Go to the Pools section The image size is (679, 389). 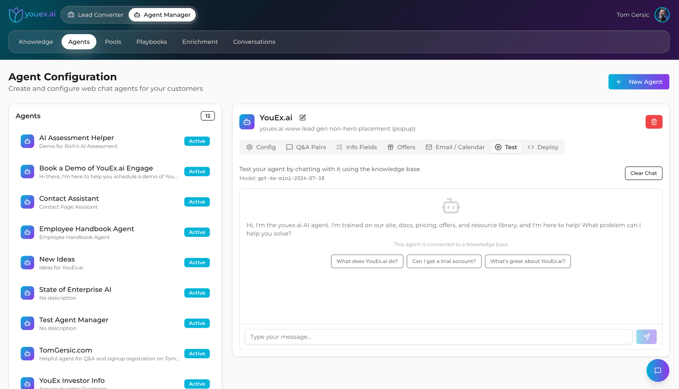pyautogui.click(x=113, y=42)
